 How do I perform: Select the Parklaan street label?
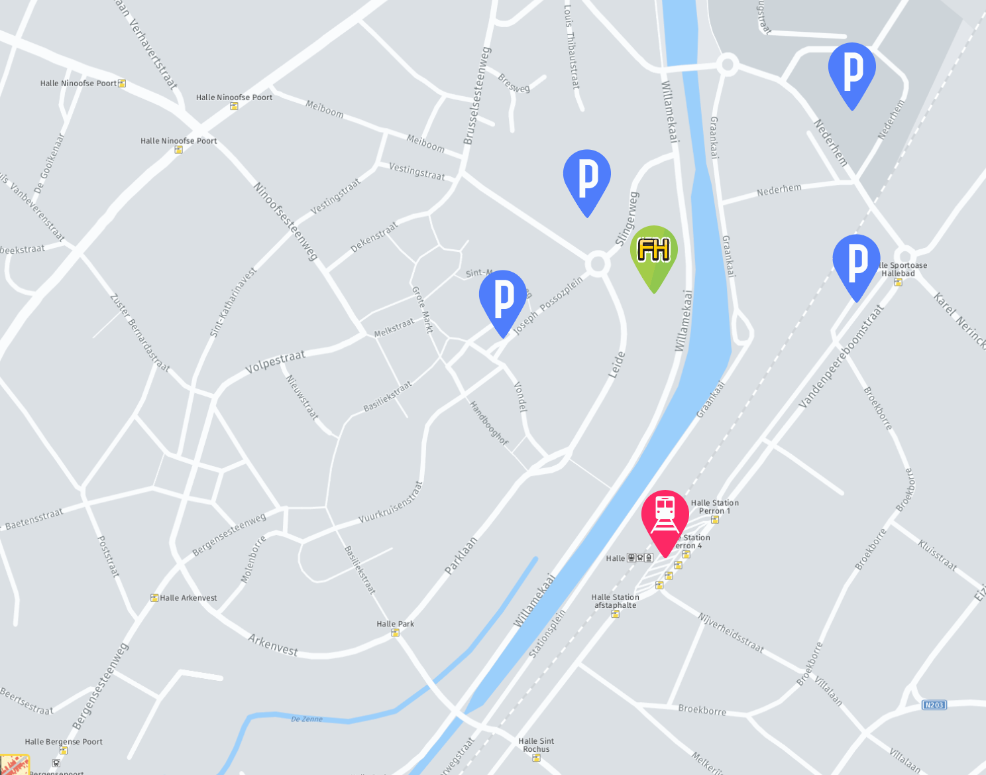click(x=461, y=556)
